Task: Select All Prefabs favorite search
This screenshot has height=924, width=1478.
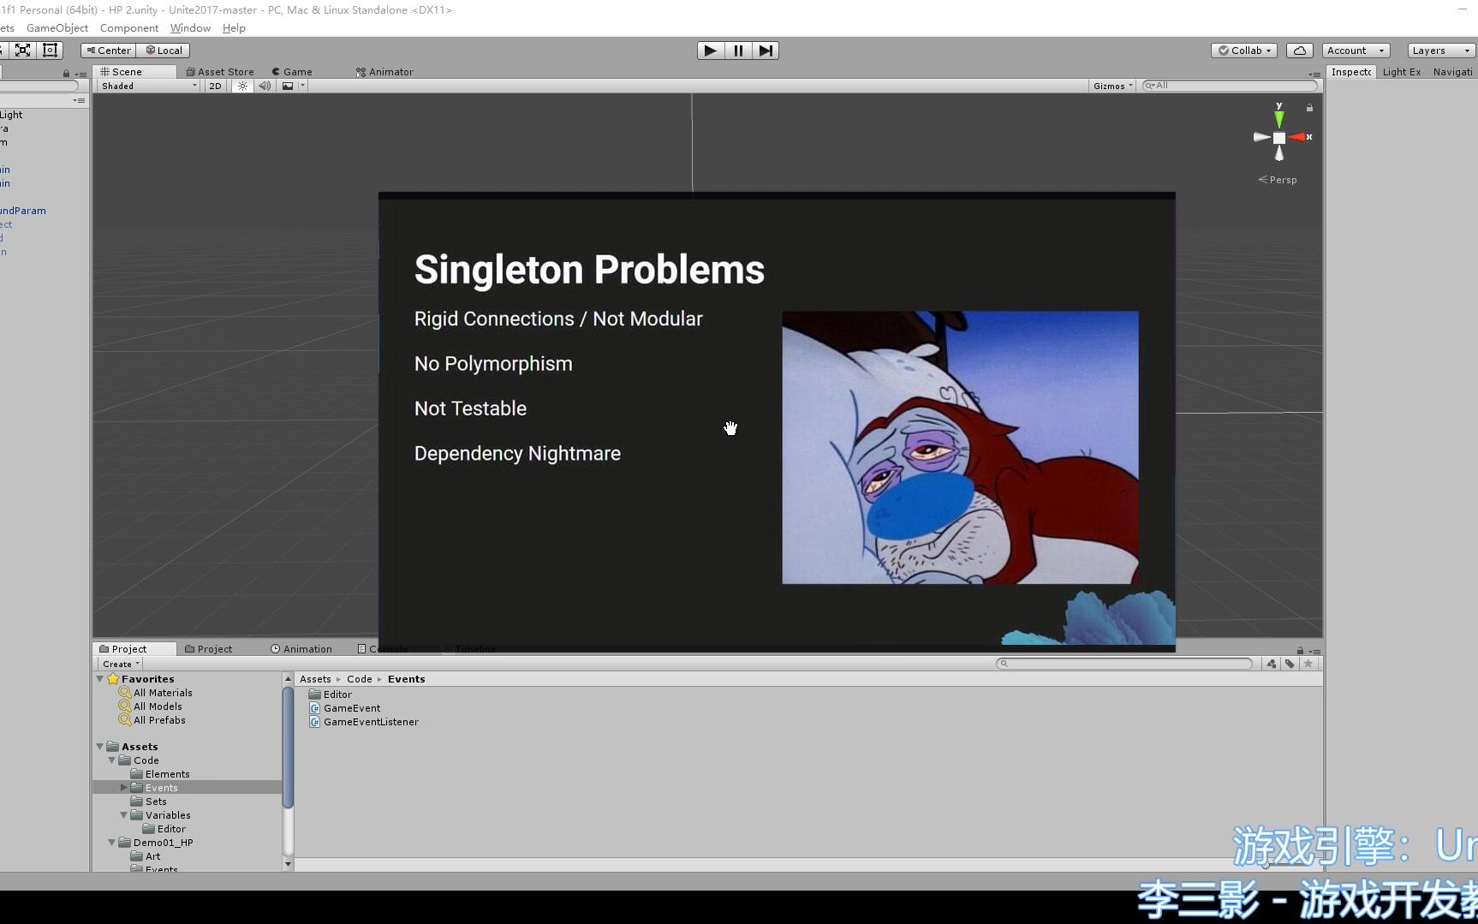Action: click(x=152, y=720)
